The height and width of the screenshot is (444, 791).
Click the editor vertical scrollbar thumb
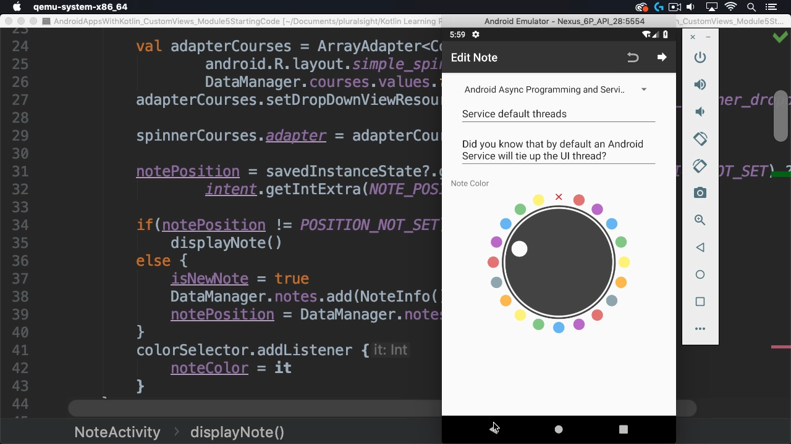click(782, 116)
